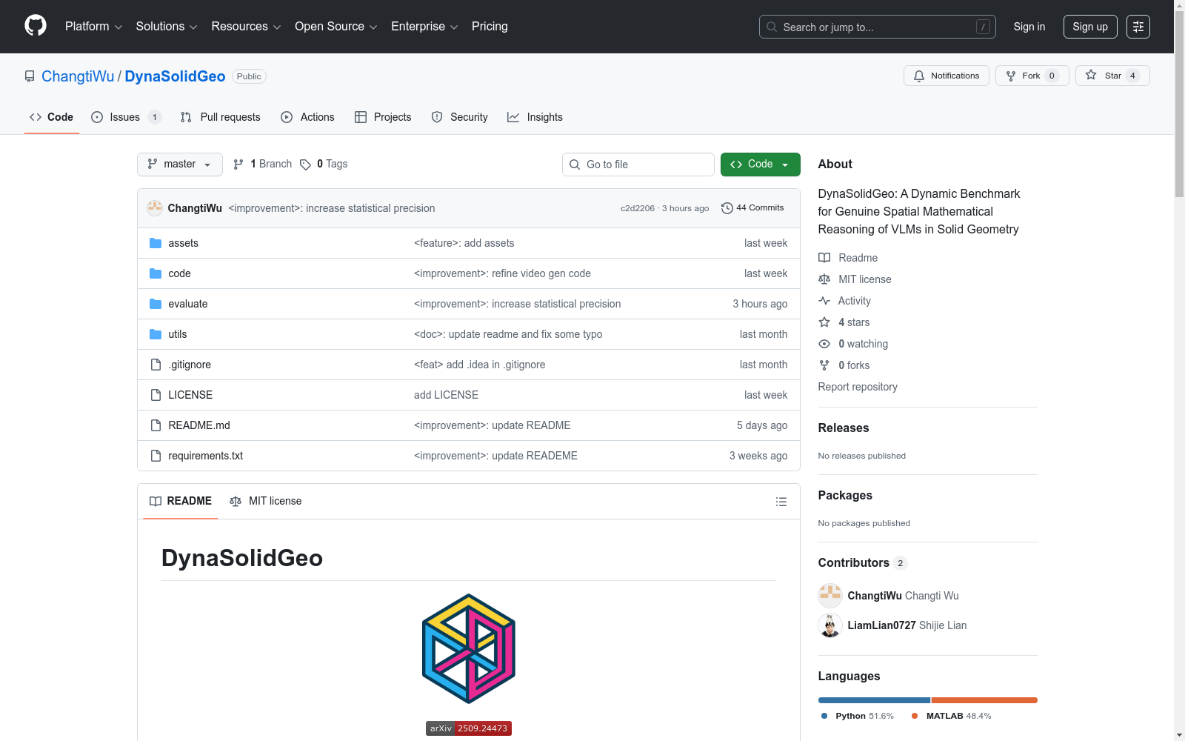Click the tag icon next to Tags
Screen dimensions: 1185x741
pos(305,165)
